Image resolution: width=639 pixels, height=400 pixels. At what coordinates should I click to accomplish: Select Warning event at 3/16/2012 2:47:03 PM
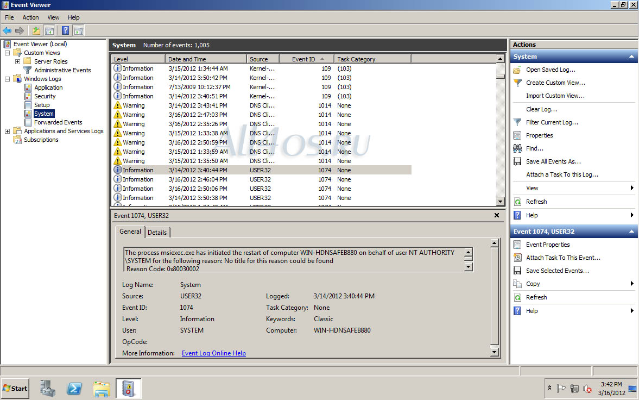261,115
